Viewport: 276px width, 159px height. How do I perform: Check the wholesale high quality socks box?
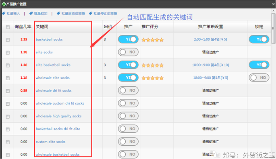click(x=8, y=117)
